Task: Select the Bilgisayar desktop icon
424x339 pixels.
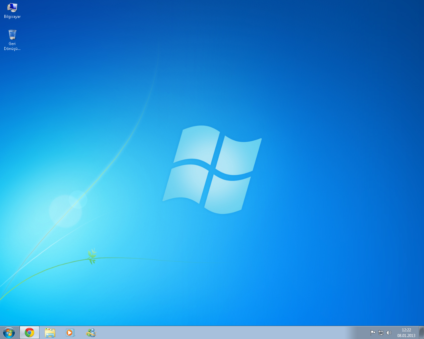Action: pos(12,11)
